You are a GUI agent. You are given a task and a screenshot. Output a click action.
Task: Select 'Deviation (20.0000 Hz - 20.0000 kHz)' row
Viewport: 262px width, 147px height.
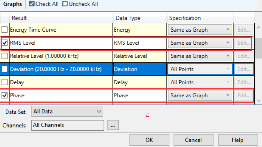(x=56, y=69)
